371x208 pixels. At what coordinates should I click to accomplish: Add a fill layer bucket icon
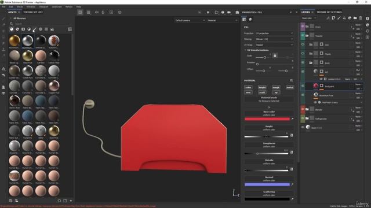click(x=344, y=18)
